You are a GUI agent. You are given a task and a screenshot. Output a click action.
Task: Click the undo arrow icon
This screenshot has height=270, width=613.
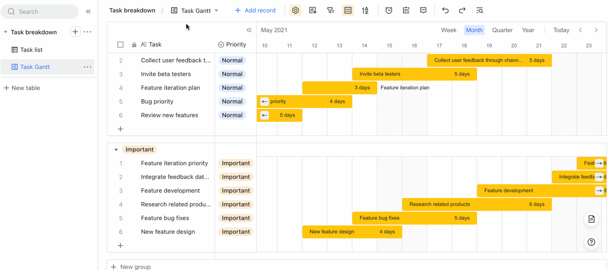click(445, 11)
